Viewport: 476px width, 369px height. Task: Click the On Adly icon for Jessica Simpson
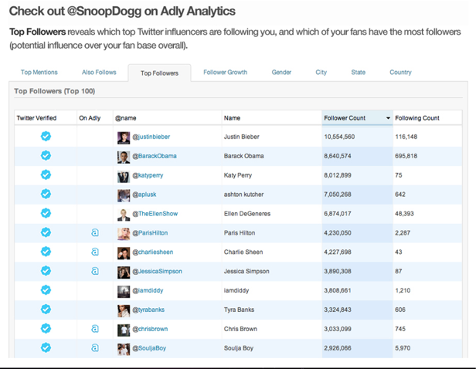click(95, 271)
